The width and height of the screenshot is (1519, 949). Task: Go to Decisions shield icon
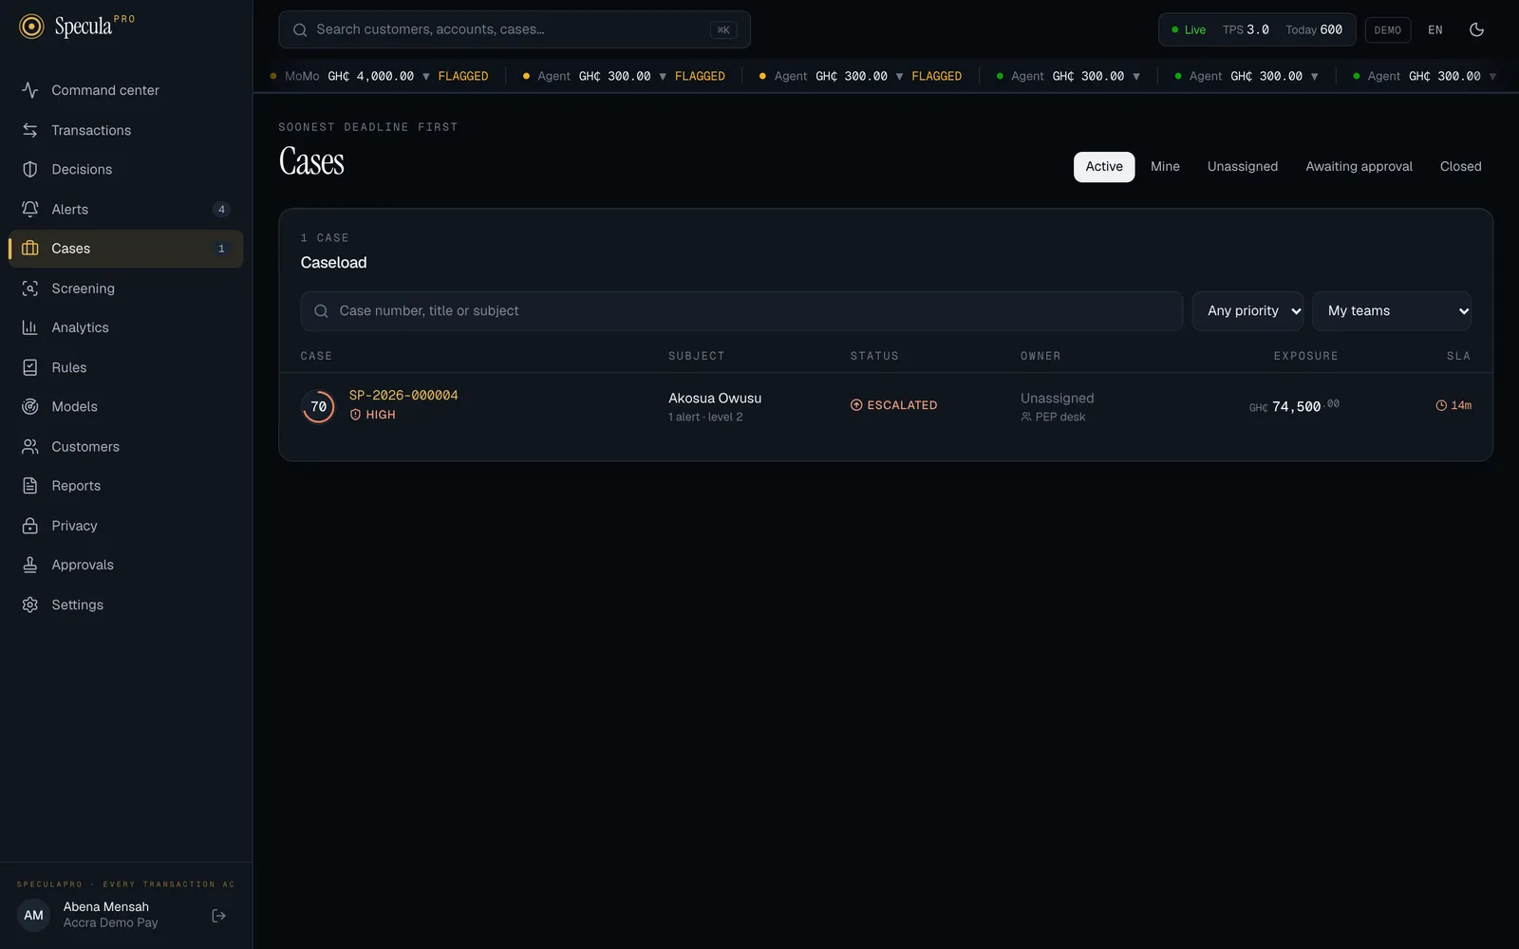click(30, 169)
